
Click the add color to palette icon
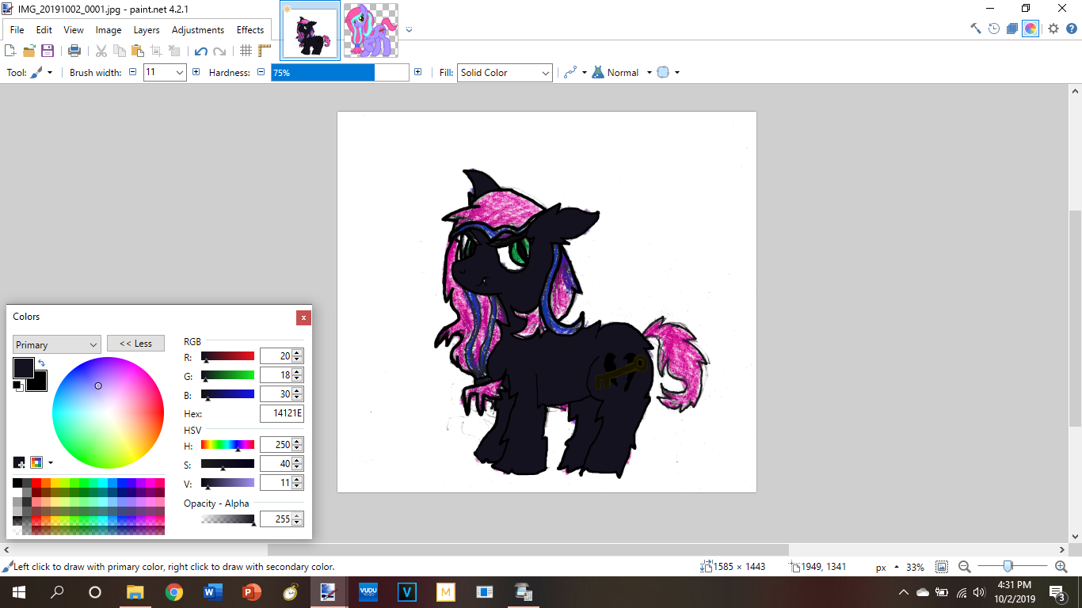pyautogui.click(x=19, y=462)
